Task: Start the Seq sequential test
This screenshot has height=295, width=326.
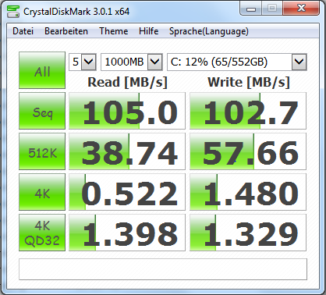Action: pyautogui.click(x=42, y=111)
